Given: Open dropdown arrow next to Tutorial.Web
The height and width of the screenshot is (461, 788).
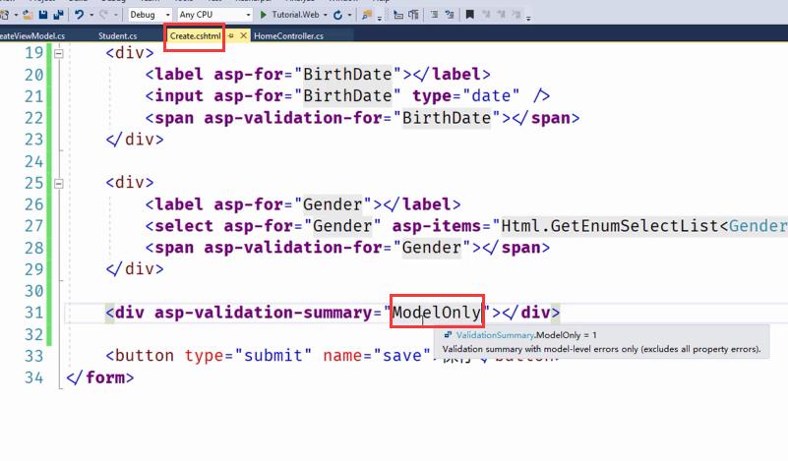Looking at the screenshot, I should [x=326, y=15].
